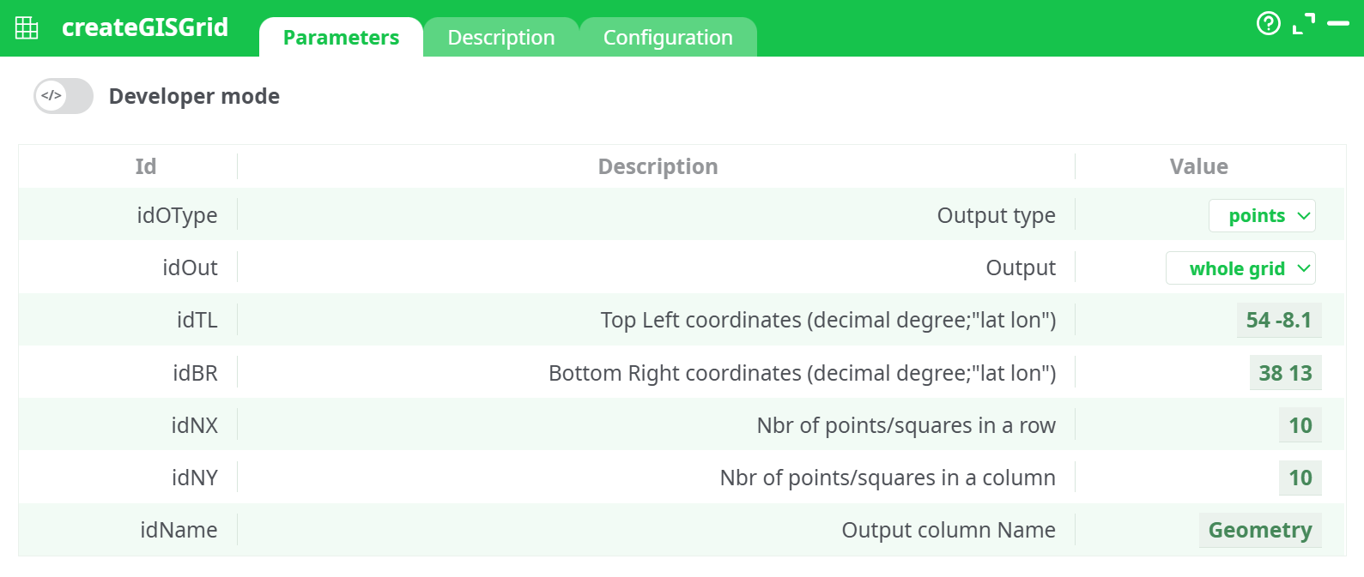1364x577 pixels.
Task: Click the createGISGrid application title icon area
Action: tap(27, 27)
